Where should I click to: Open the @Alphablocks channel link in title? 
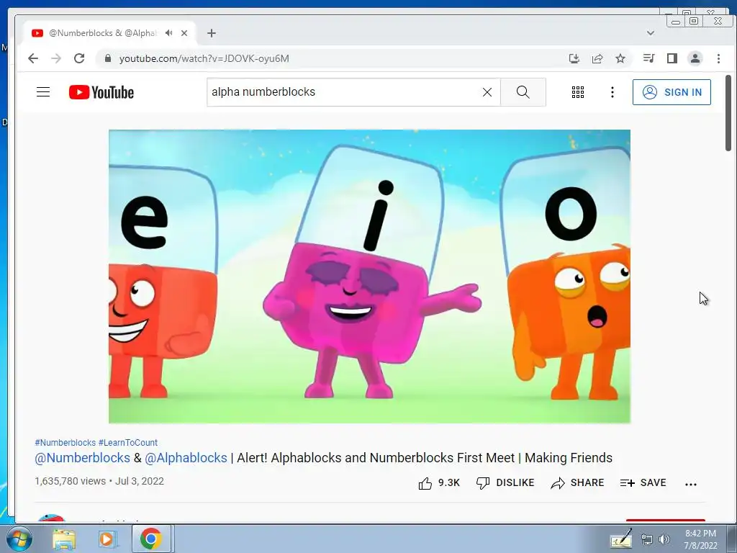point(186,457)
